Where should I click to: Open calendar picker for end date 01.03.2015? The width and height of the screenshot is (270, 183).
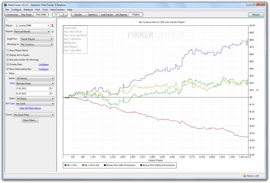tap(50, 94)
